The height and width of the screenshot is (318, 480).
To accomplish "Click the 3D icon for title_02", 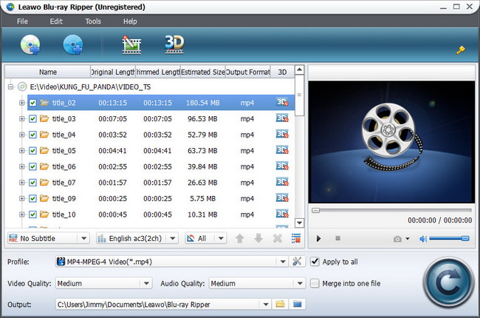I will [x=282, y=102].
